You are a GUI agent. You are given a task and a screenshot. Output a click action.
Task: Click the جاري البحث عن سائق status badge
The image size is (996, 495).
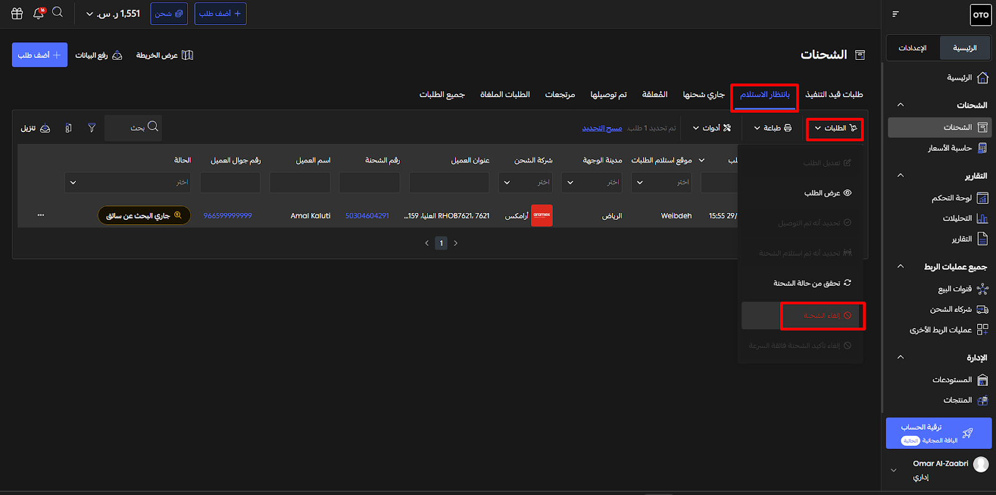pyautogui.click(x=144, y=215)
